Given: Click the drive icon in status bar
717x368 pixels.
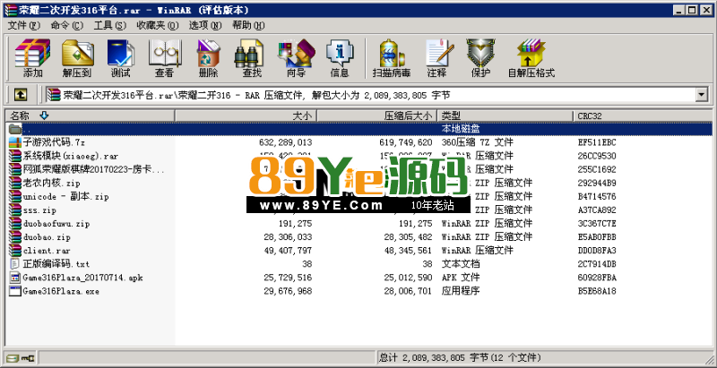Looking at the screenshot, I should [x=13, y=357].
